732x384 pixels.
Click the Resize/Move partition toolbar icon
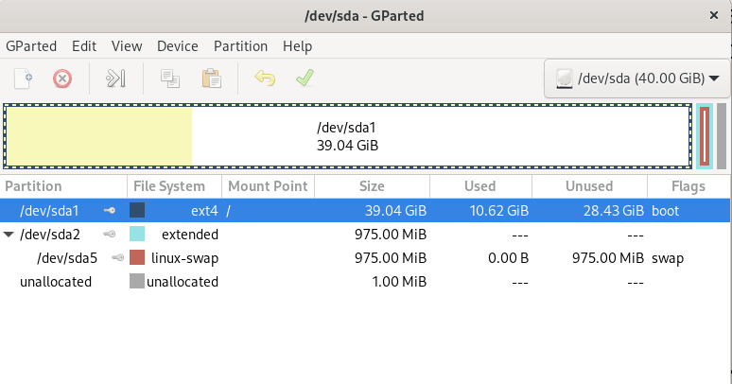[x=115, y=79]
